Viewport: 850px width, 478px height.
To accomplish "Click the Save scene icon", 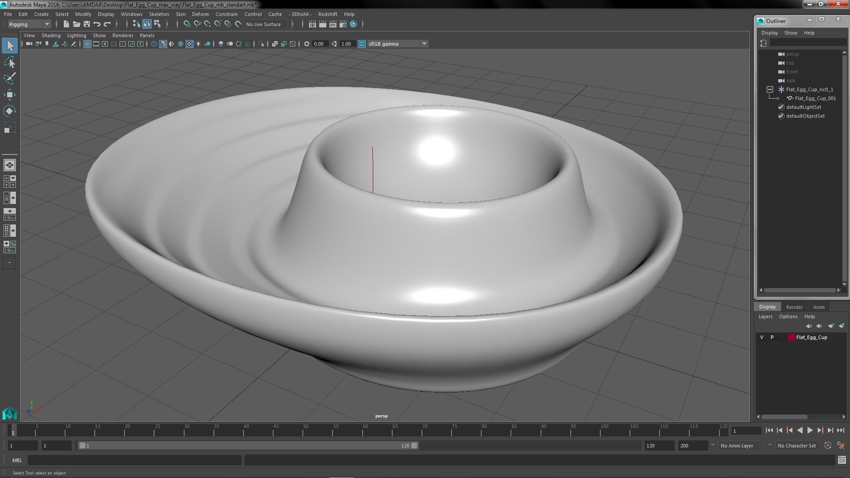I will point(87,24).
